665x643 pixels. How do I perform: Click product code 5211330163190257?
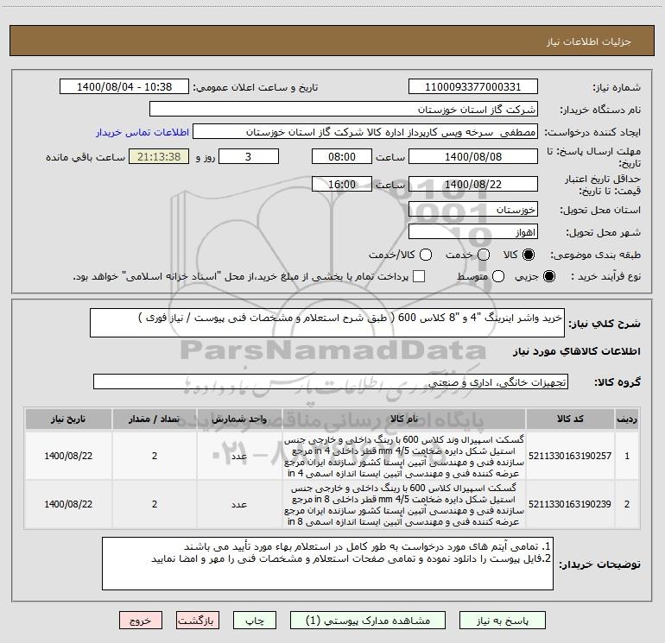(570, 456)
